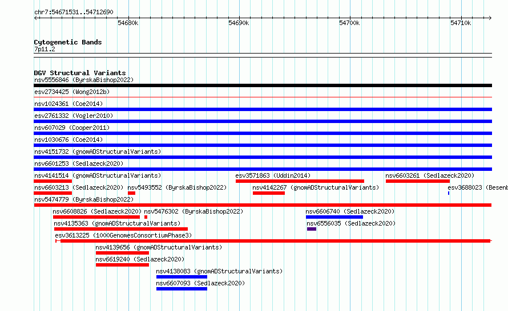Click the blue bar under nsv6601253
508x311 pixels.
click(x=263, y=169)
